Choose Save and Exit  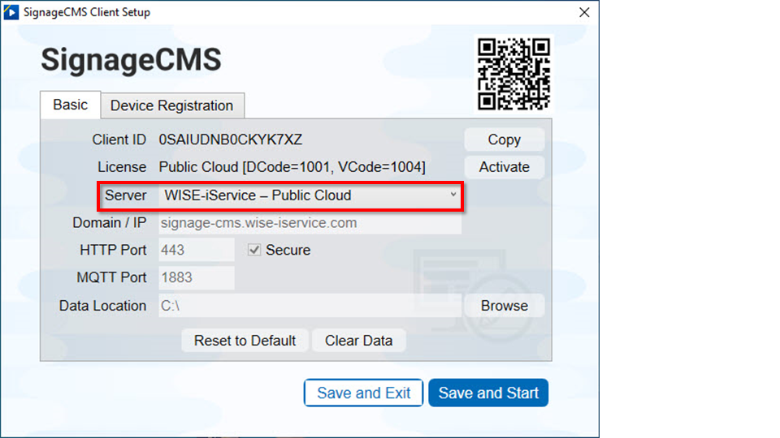tap(363, 393)
